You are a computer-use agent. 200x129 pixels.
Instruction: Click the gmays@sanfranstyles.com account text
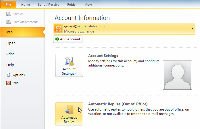point(84,26)
